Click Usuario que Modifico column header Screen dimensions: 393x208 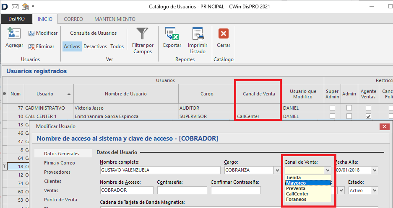click(x=303, y=94)
